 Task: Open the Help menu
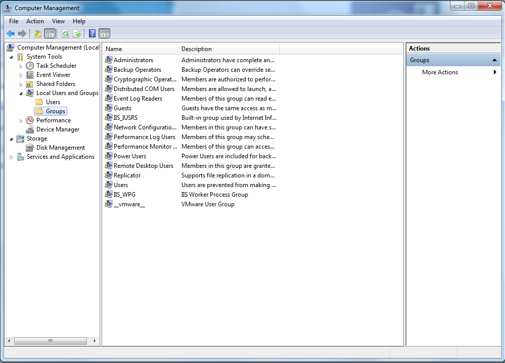pos(79,21)
